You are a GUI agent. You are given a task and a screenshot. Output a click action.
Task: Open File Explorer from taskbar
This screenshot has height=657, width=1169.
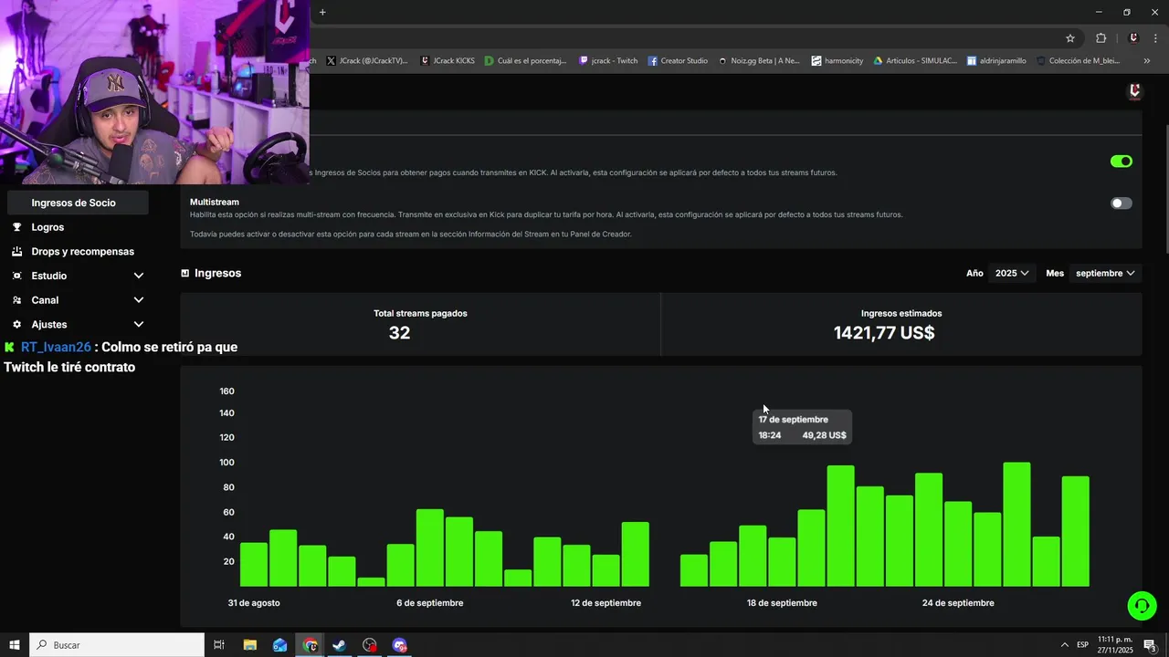click(250, 645)
